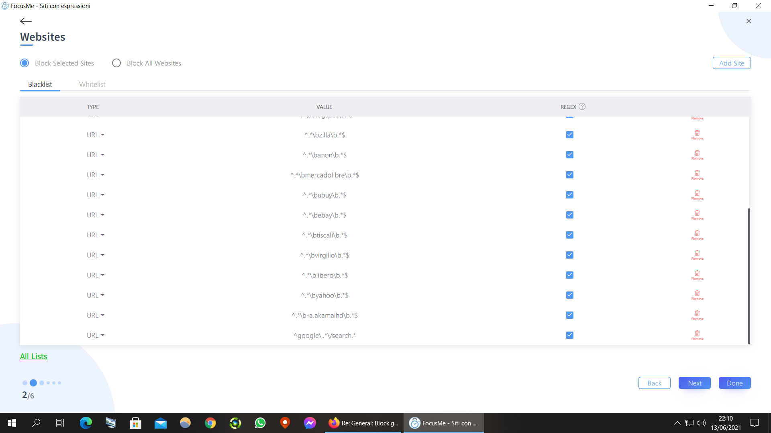Delete the byahoo row via trash icon
Viewport: 771px width, 433px height.
point(697,295)
